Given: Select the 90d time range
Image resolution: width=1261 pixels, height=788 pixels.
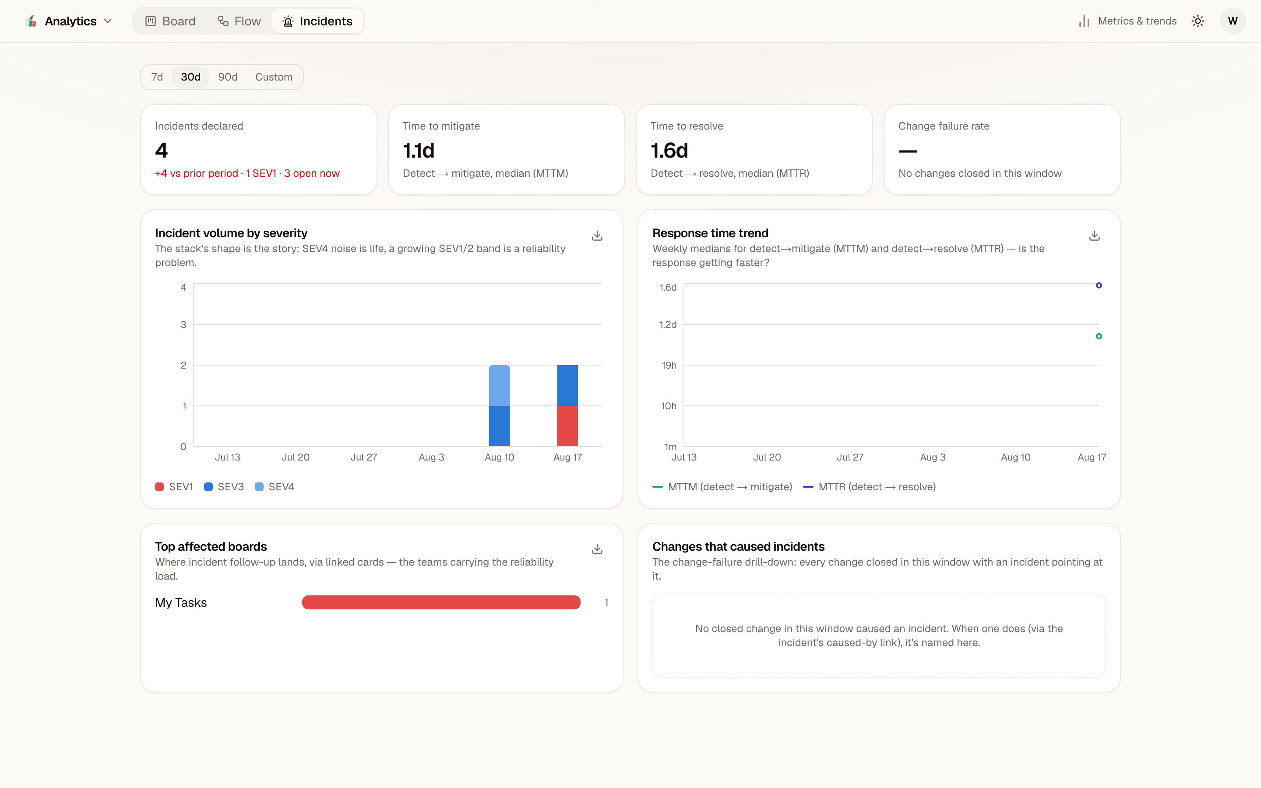Looking at the screenshot, I should pos(228,77).
